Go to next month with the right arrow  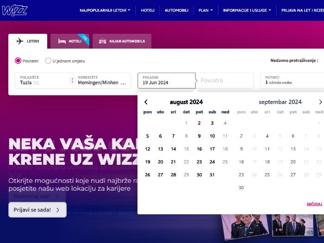320,102
